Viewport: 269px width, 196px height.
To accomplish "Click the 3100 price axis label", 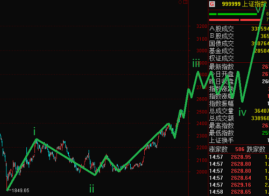I will coord(202,39).
